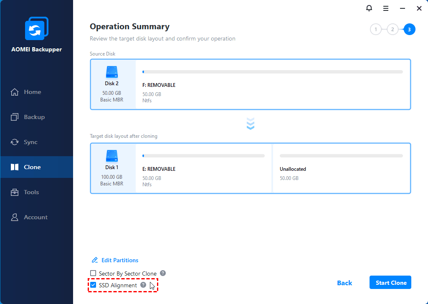Click the E: REMOVABLE usage bar
The height and width of the screenshot is (304, 428).
click(204, 156)
